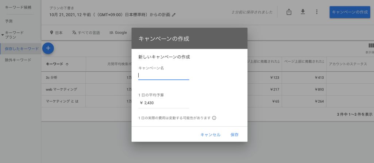This screenshot has height=163, width=374.
Task: Collapse the キーワード プラン sidebar section
Action: point(3,35)
